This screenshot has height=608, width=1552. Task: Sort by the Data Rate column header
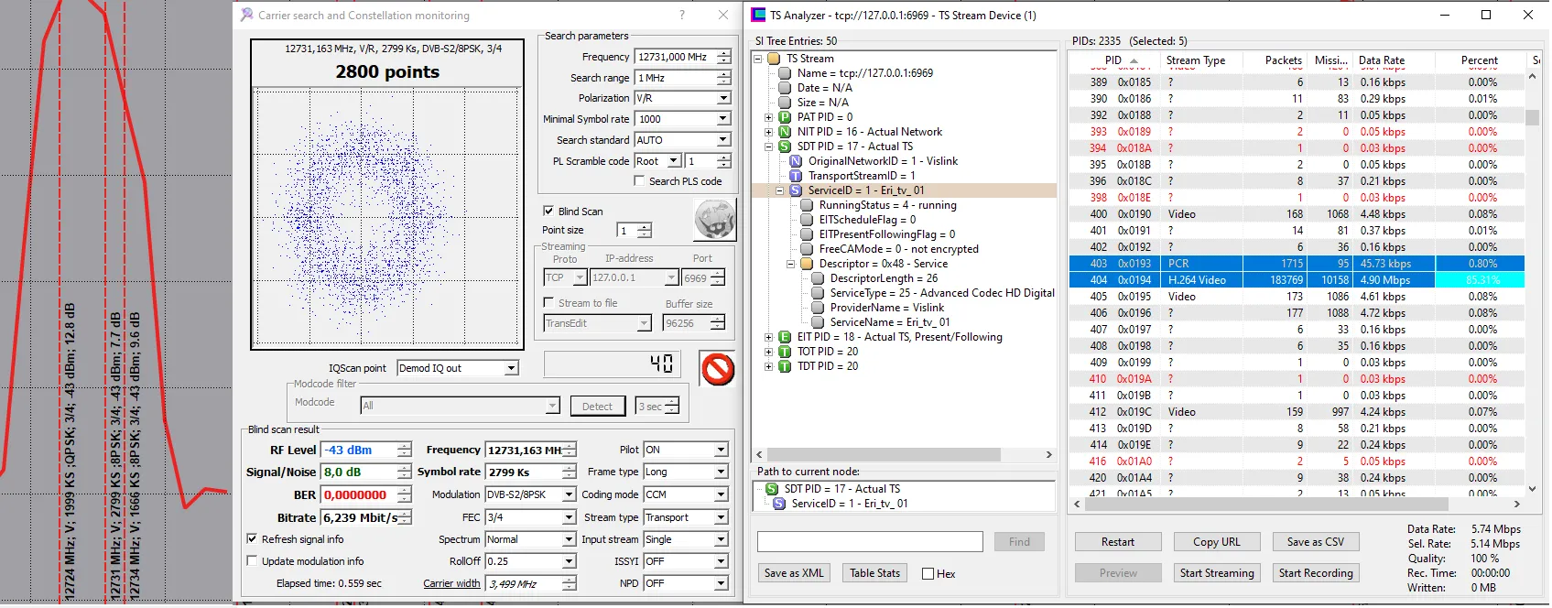[1381, 60]
